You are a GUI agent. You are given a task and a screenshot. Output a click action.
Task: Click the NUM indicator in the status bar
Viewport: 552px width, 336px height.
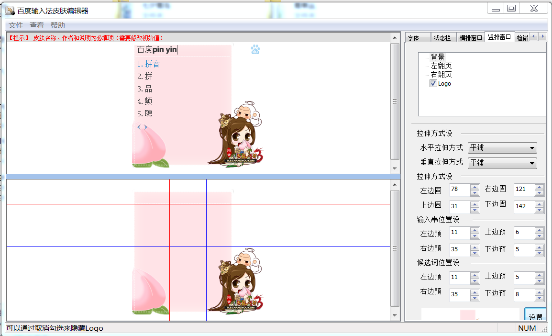click(527, 328)
